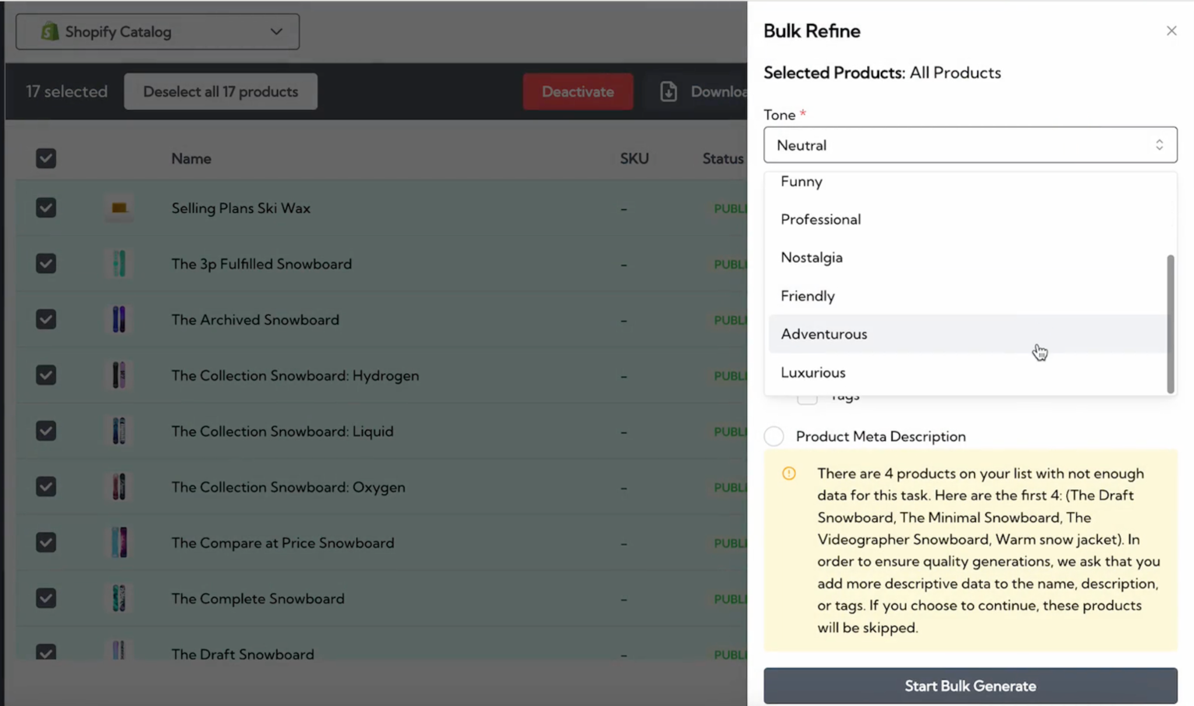Toggle checkbox for The Complete Snowboard
Image resolution: width=1194 pixels, height=706 pixels.
pyautogui.click(x=46, y=598)
